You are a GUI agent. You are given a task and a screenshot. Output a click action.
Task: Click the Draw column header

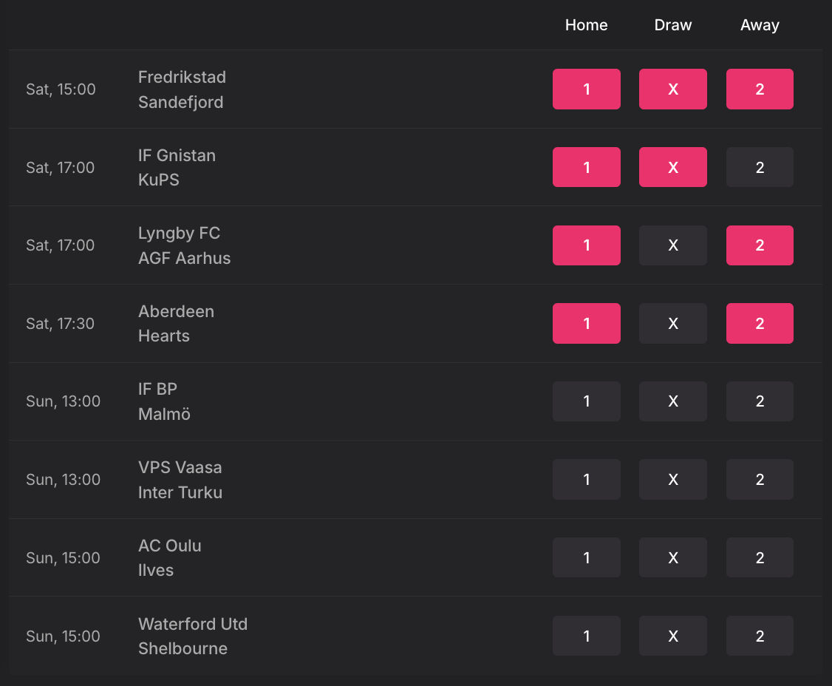coord(673,25)
